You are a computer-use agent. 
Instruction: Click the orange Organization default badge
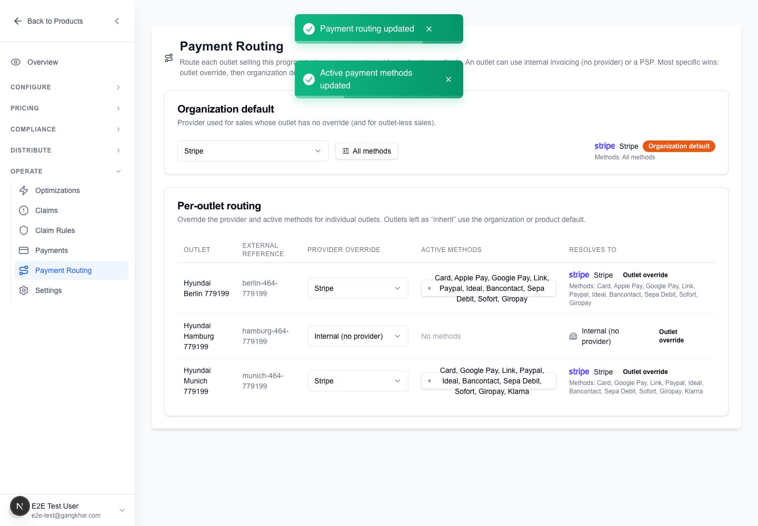[679, 146]
